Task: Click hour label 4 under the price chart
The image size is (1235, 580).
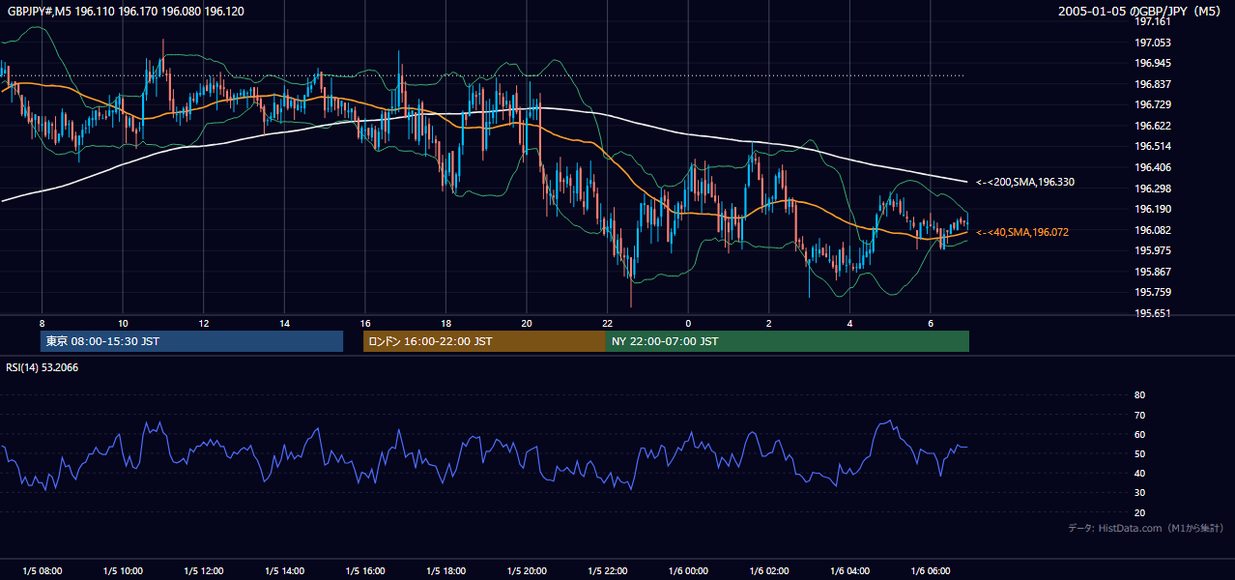Action: (849, 323)
